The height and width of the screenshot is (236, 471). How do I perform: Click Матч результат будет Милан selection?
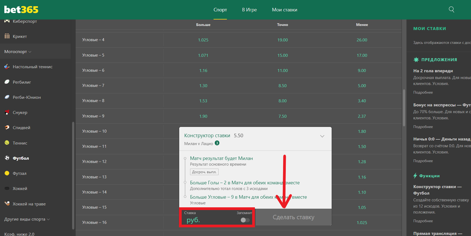tap(221, 158)
